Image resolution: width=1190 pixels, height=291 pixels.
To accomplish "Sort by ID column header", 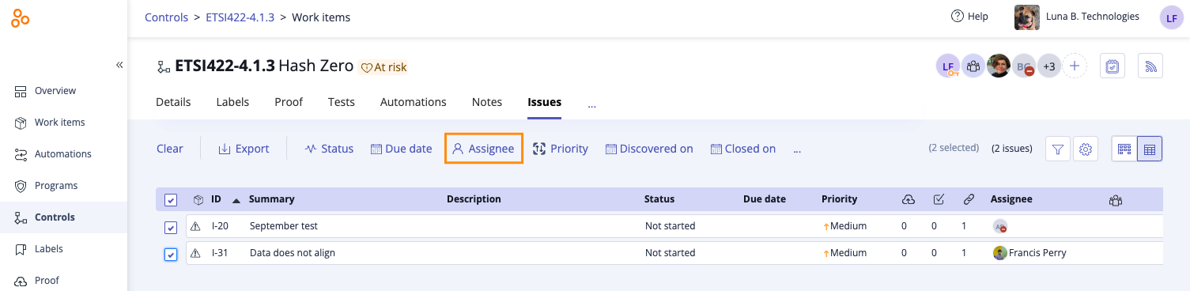I will pos(216,199).
